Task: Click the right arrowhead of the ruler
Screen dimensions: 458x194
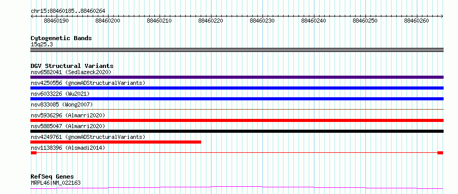Action: pyautogui.click(x=442, y=16)
